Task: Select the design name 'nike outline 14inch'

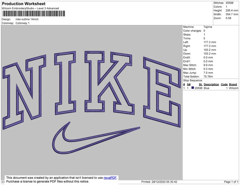Action: coord(27,19)
